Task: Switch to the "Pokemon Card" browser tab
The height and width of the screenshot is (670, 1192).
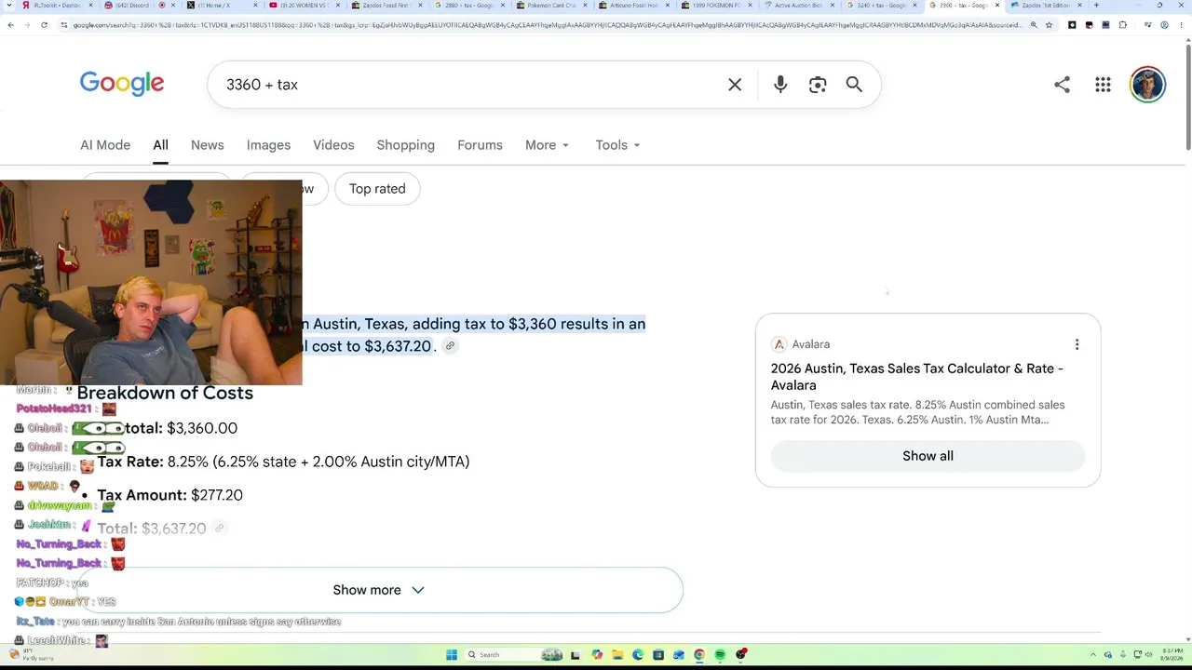Action: point(551,6)
